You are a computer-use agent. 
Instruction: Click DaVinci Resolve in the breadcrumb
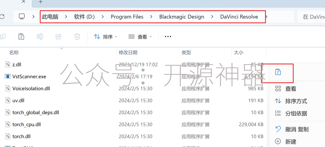(239, 17)
